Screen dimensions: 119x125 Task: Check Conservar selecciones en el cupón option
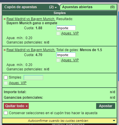(x=6, y=113)
